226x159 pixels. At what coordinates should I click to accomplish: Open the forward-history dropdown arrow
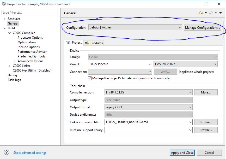point(216,13)
